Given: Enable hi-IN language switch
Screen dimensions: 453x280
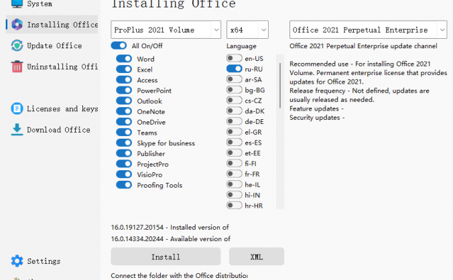Looking at the screenshot, I should tap(235, 195).
